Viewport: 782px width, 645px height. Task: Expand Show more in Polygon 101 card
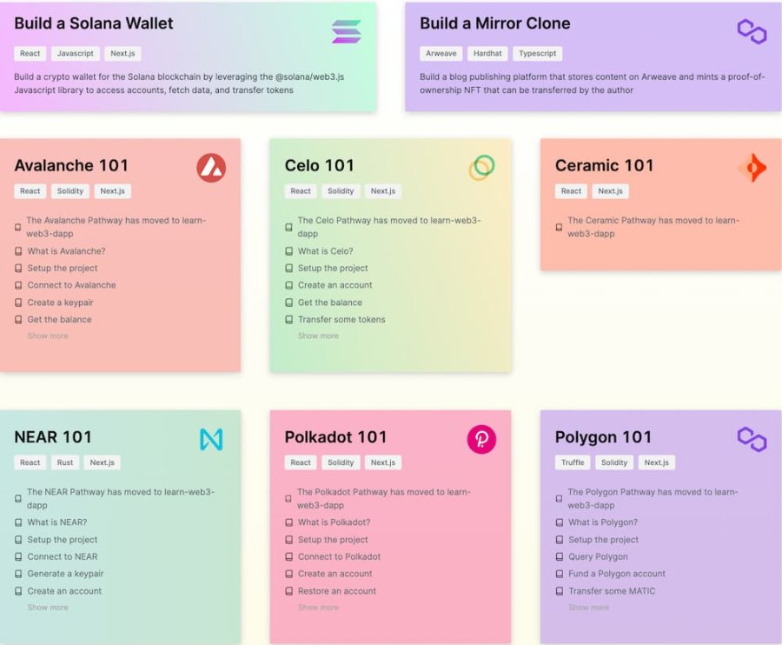click(588, 607)
